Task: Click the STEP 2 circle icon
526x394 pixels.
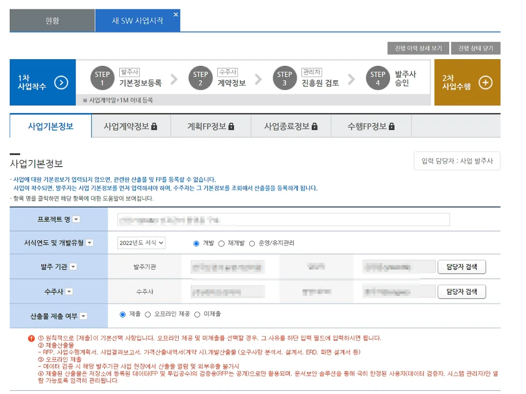Action: click(200, 79)
